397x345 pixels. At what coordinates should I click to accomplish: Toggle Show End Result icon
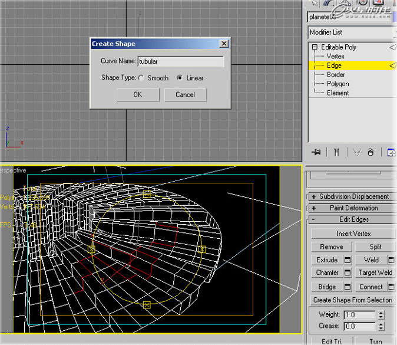[x=336, y=152]
